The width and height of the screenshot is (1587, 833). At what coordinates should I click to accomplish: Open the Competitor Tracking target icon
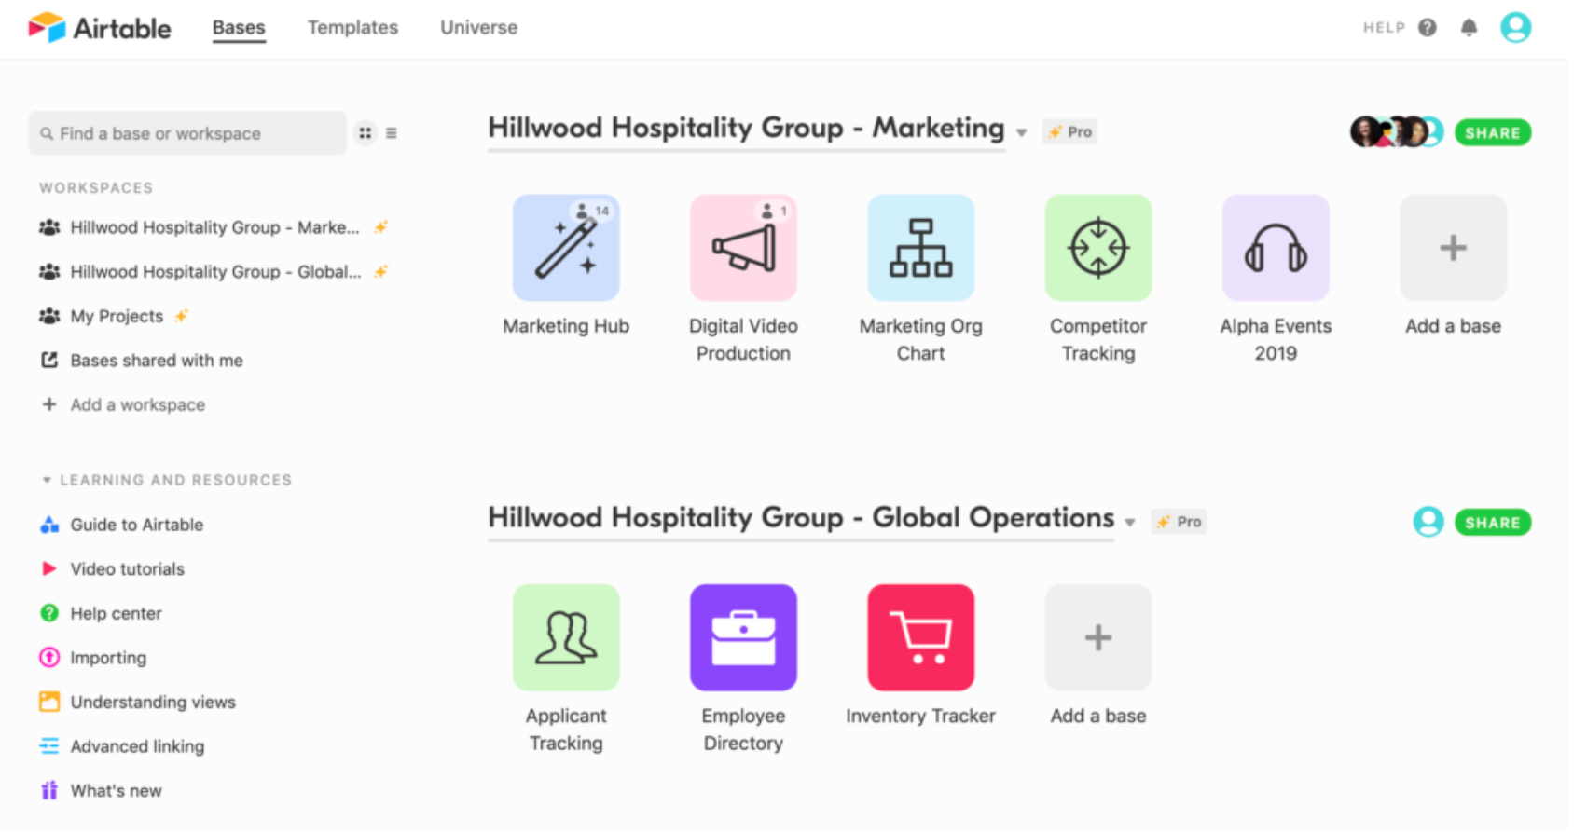tap(1098, 248)
